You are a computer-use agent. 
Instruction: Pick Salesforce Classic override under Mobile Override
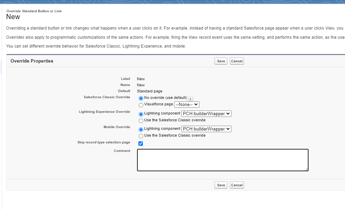[x=141, y=136]
